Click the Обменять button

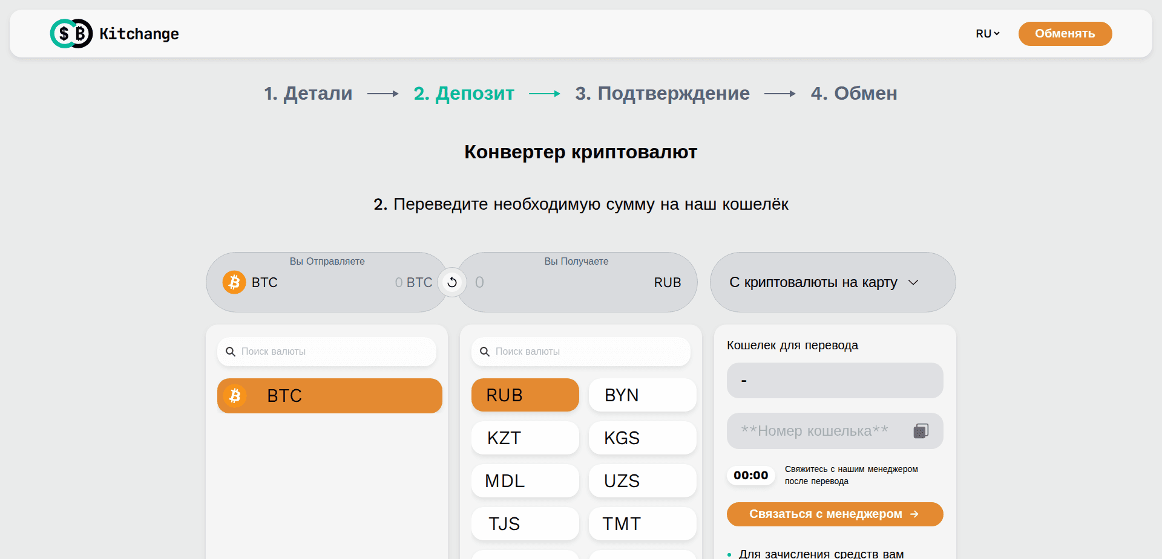pos(1065,33)
